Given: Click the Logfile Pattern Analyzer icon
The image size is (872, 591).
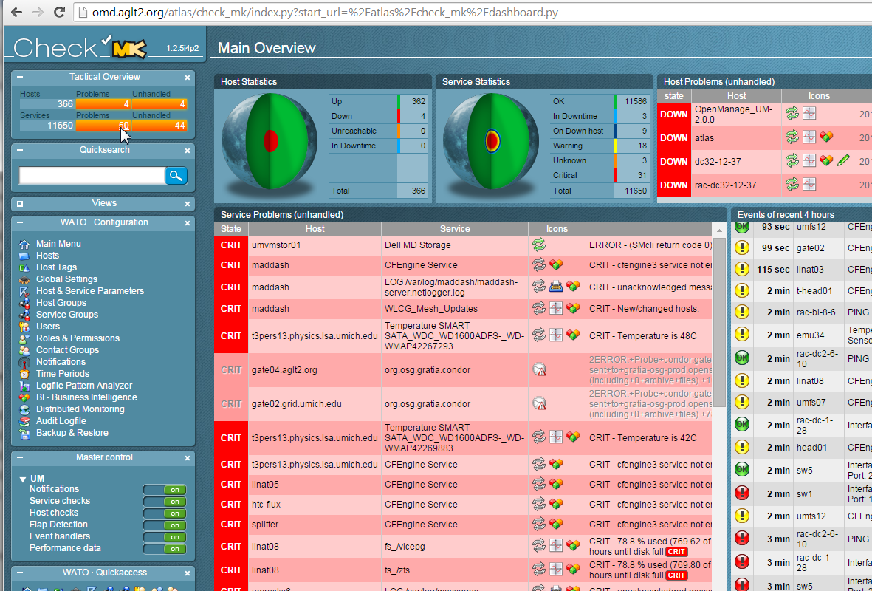Looking at the screenshot, I should pyautogui.click(x=24, y=386).
